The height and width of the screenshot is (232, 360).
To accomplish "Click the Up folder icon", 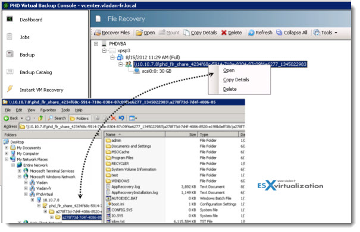I will pyautogui.click(x=40, y=119).
